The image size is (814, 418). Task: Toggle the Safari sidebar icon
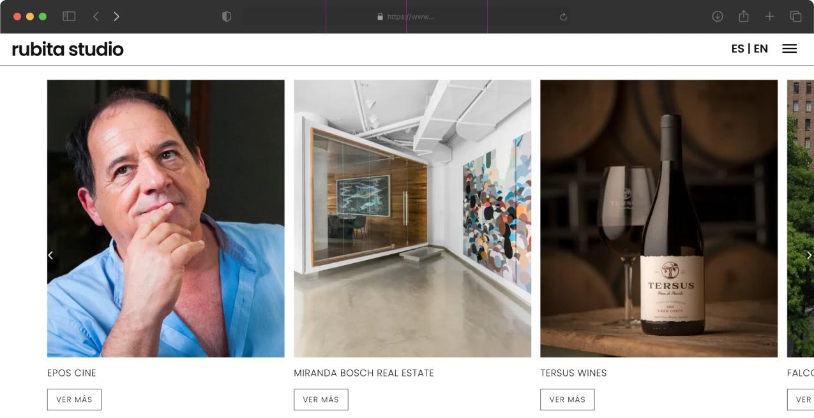click(x=69, y=17)
